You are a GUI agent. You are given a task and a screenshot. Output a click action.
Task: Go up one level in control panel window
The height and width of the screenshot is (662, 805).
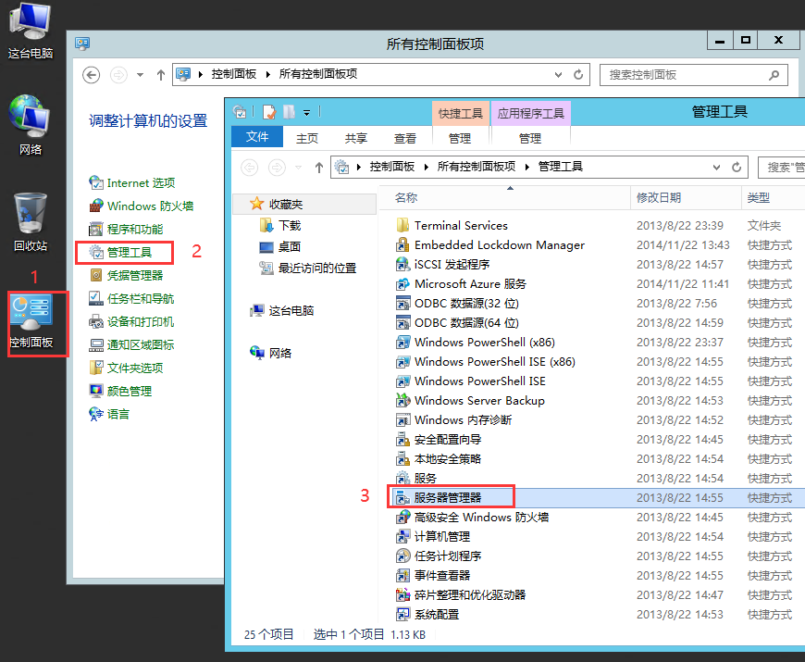coord(161,75)
